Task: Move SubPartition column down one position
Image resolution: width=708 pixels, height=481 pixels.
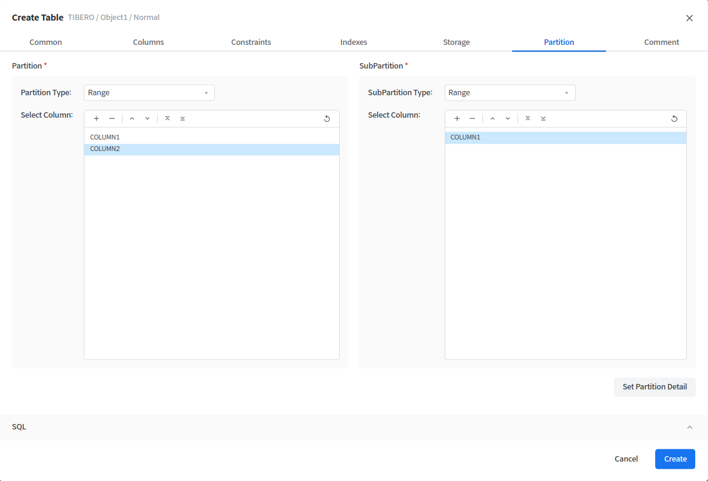Action: [508, 119]
